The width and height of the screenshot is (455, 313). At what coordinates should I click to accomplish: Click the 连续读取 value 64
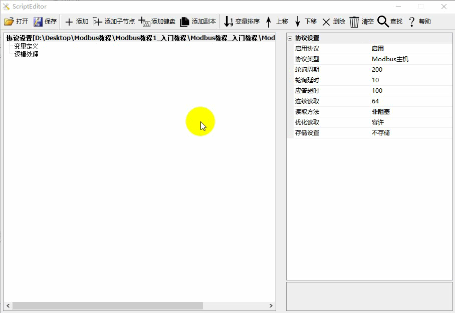click(375, 101)
